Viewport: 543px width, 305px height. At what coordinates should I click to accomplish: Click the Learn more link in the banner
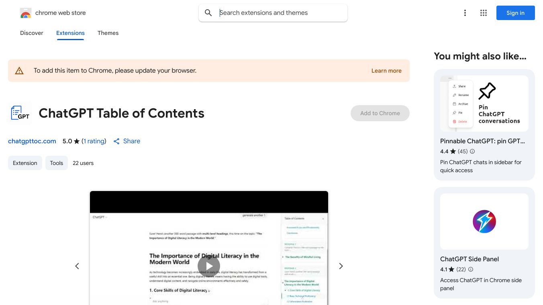386,71
